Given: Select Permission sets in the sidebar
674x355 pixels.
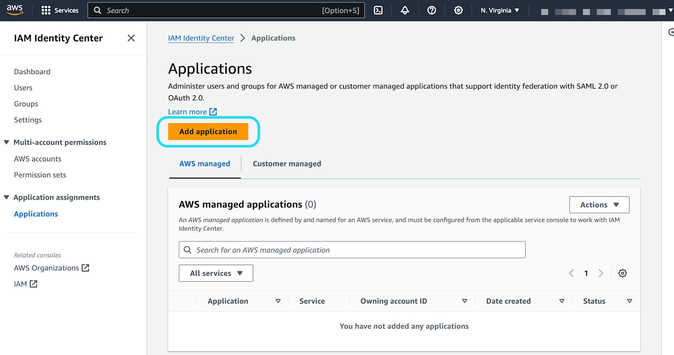Looking at the screenshot, I should click(x=40, y=175).
